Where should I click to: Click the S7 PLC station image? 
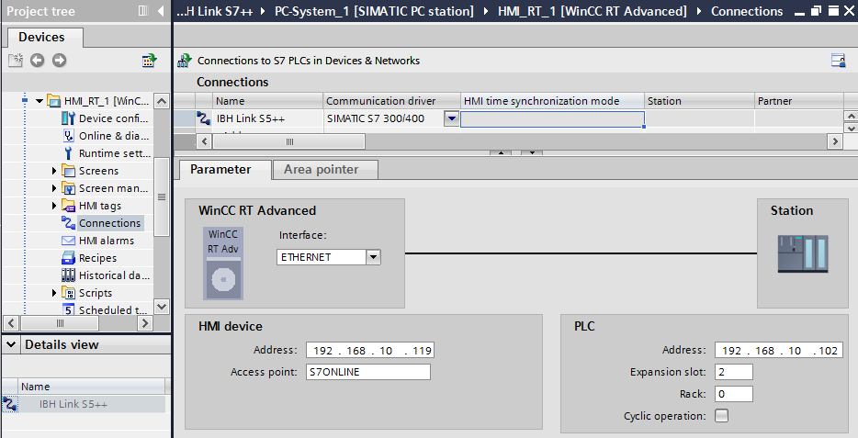coord(802,254)
